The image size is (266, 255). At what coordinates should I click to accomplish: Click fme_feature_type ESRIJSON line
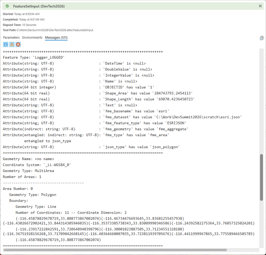tap(95, 123)
